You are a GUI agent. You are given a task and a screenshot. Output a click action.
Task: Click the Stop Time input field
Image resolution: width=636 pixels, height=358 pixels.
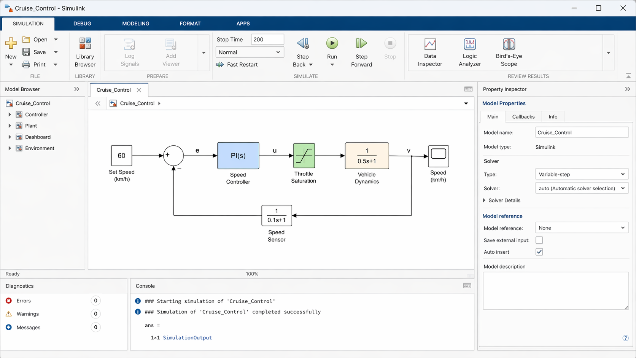click(267, 39)
